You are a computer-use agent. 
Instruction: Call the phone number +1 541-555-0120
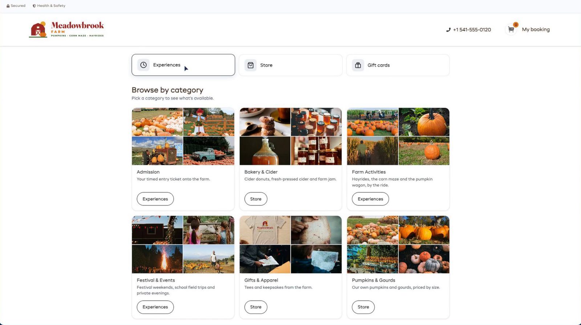coord(472,30)
